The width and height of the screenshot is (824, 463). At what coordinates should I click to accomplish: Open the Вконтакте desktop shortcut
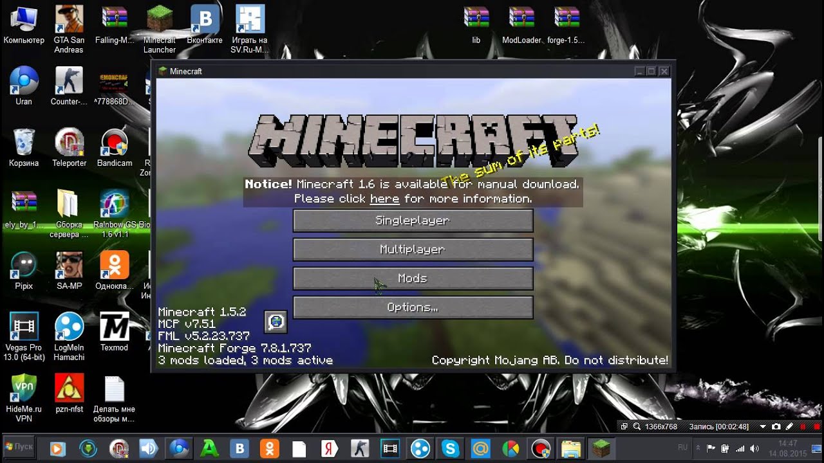(x=205, y=26)
